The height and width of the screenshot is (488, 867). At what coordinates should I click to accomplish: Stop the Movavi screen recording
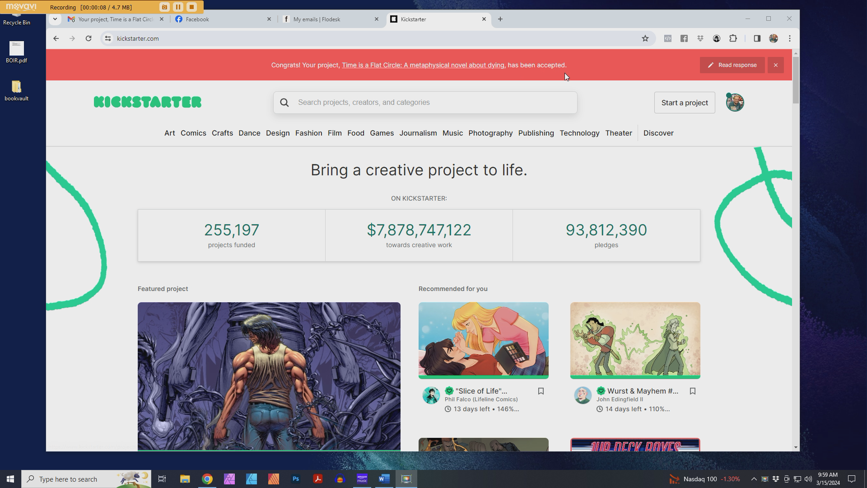point(191,7)
